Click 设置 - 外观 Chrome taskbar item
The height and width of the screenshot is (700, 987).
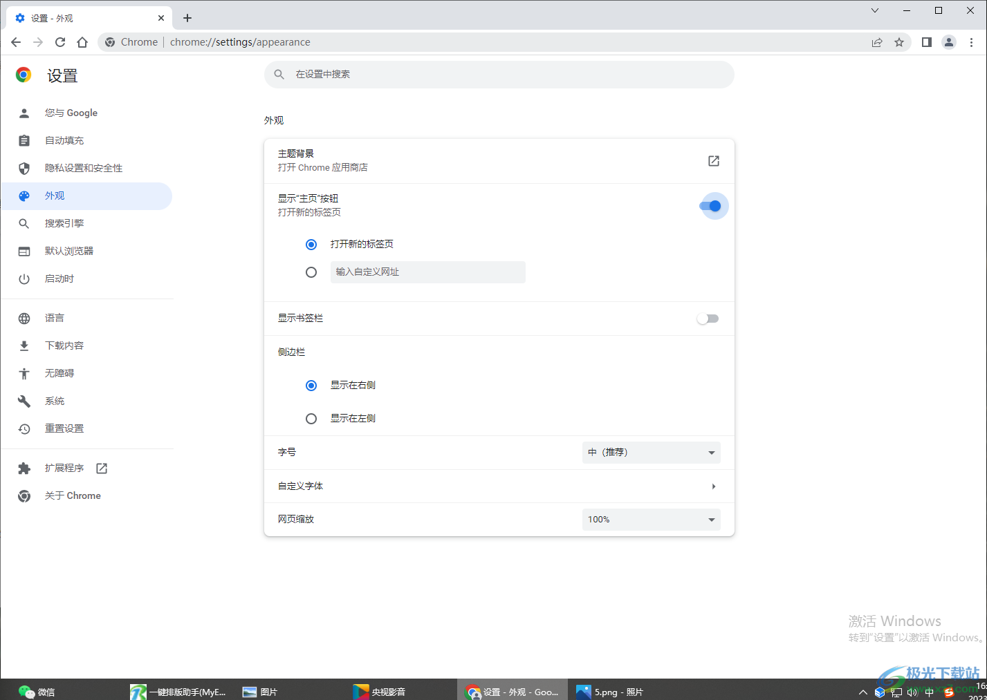[512, 691]
